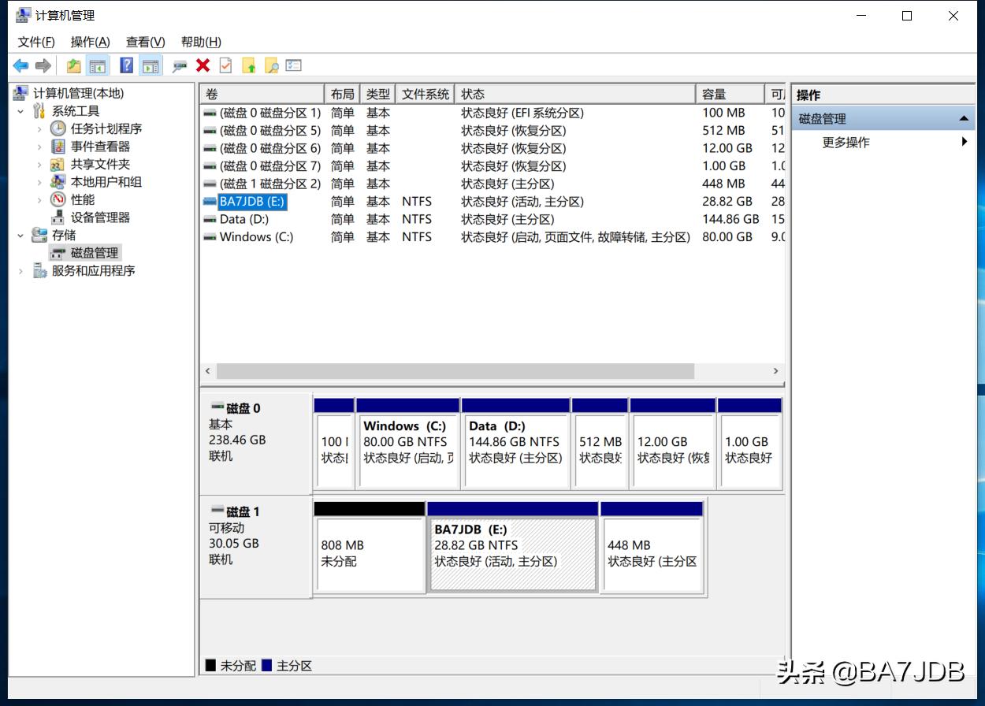Click the back navigation arrow in the toolbar
This screenshot has width=985, height=706.
pyautogui.click(x=20, y=65)
